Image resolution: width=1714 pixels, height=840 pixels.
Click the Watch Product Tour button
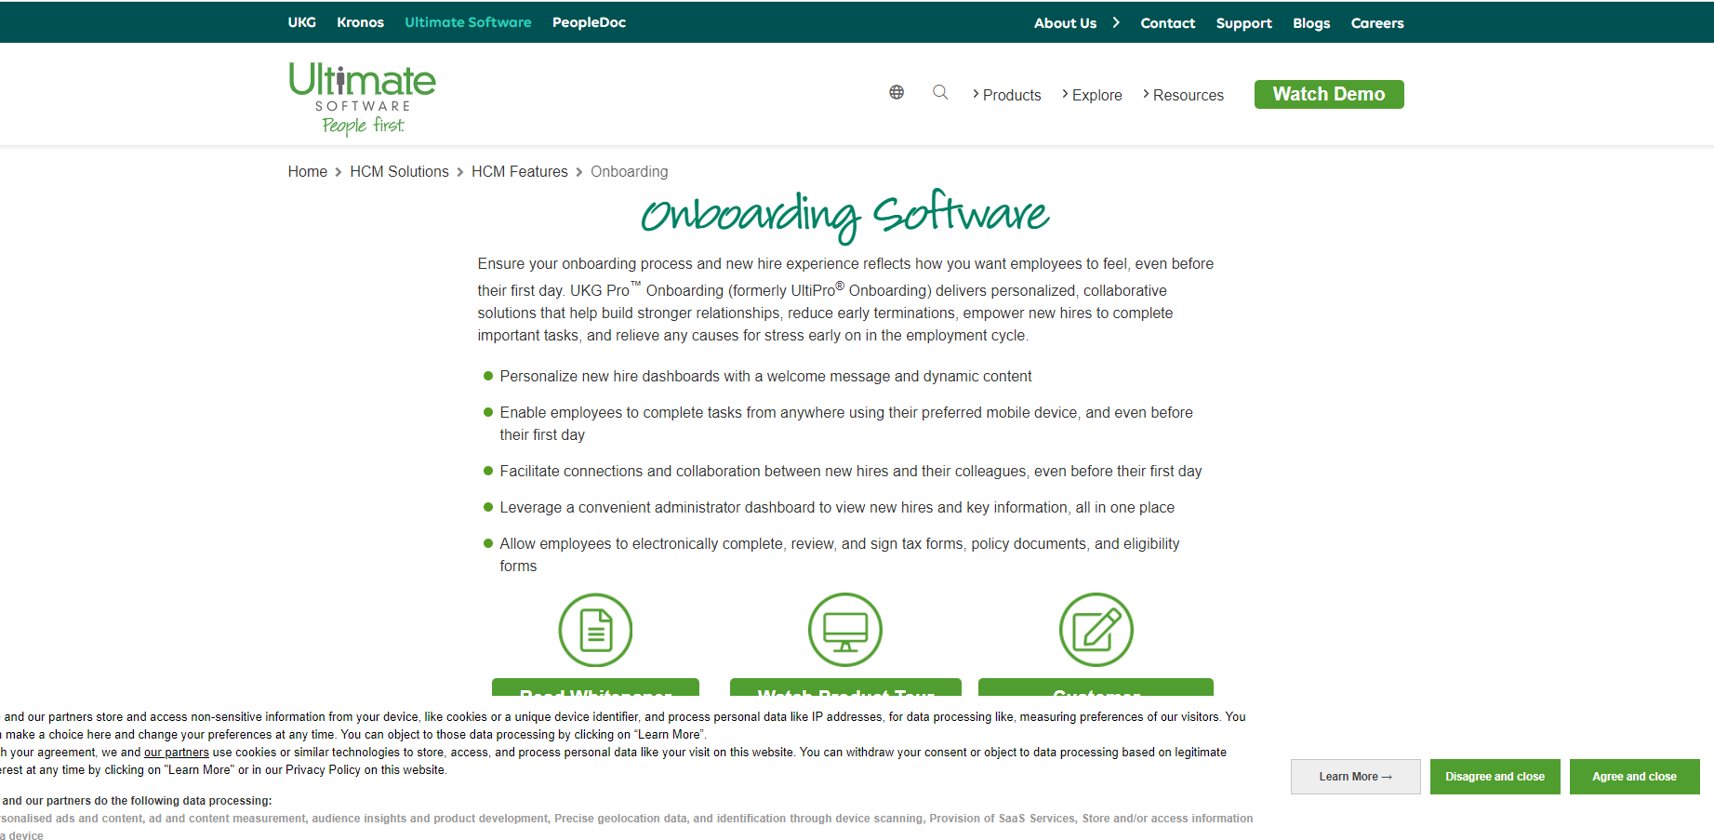(845, 688)
